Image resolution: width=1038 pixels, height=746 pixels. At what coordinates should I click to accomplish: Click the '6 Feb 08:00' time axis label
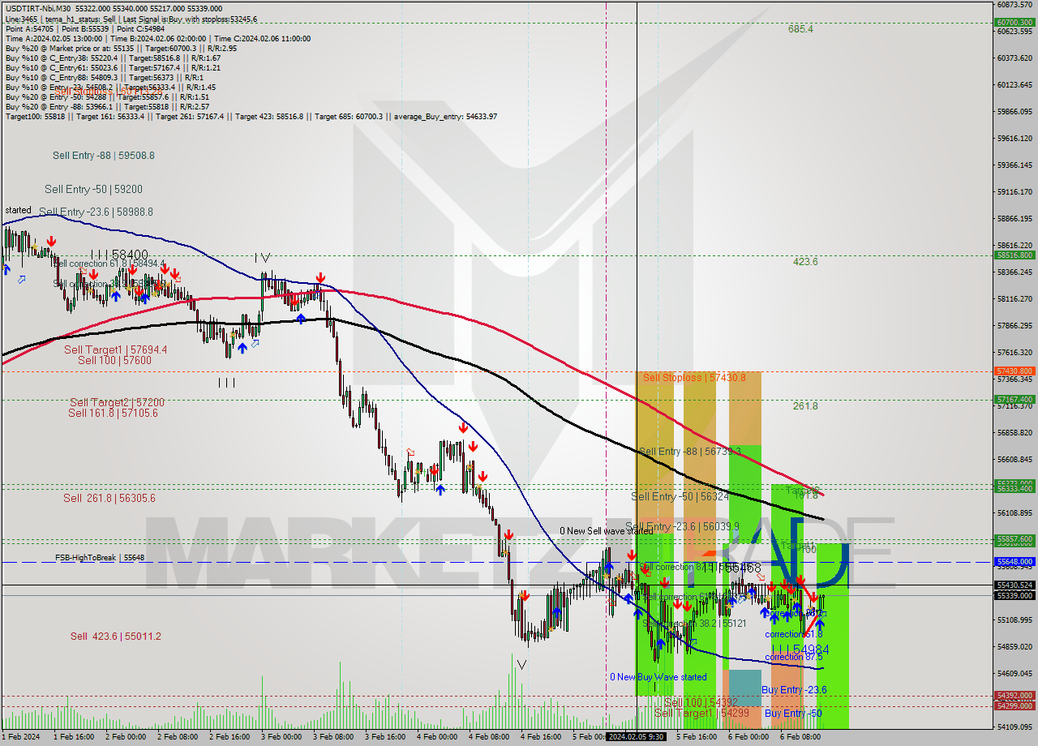(x=800, y=737)
